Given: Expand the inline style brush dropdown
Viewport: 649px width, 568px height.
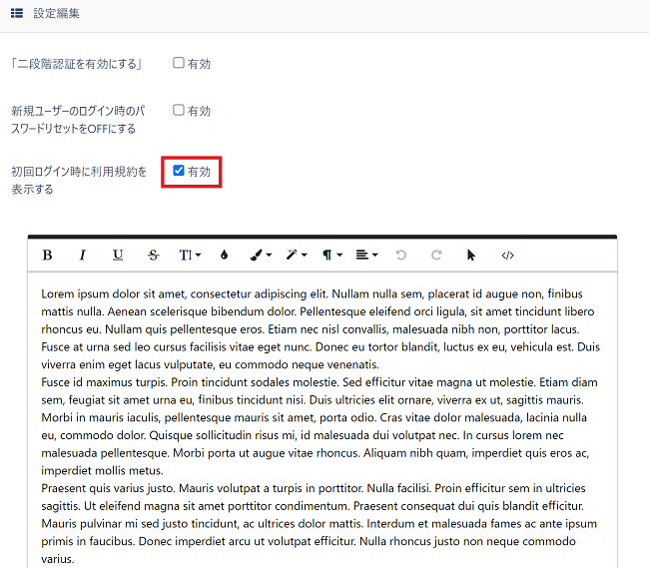Looking at the screenshot, I should [264, 256].
